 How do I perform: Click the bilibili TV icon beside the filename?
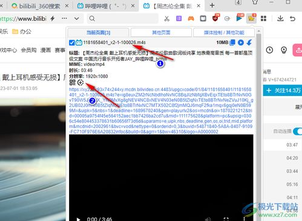pos(79,42)
